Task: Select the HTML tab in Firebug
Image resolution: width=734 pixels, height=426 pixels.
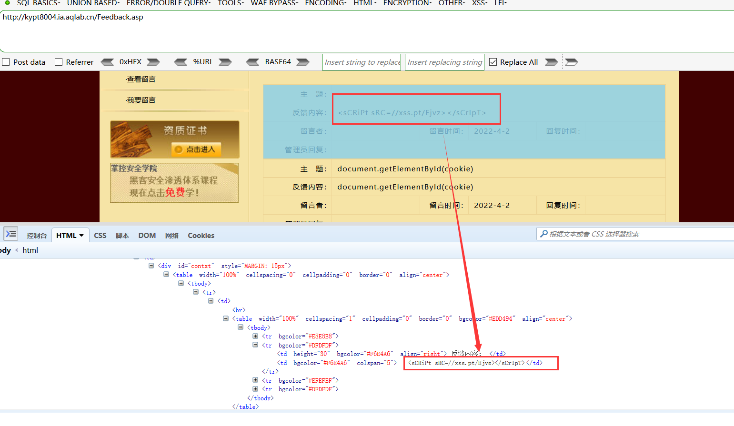Action: [x=66, y=235]
